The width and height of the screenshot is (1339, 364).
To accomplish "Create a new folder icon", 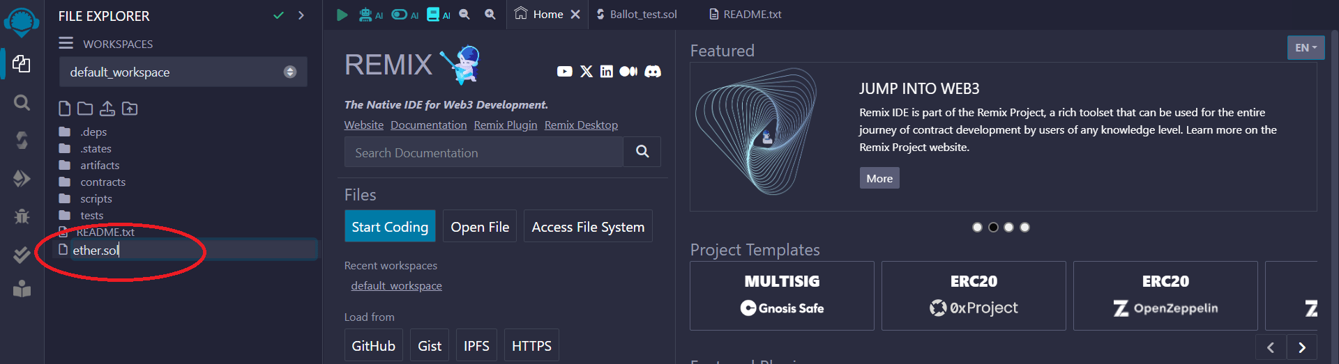I will (x=85, y=109).
